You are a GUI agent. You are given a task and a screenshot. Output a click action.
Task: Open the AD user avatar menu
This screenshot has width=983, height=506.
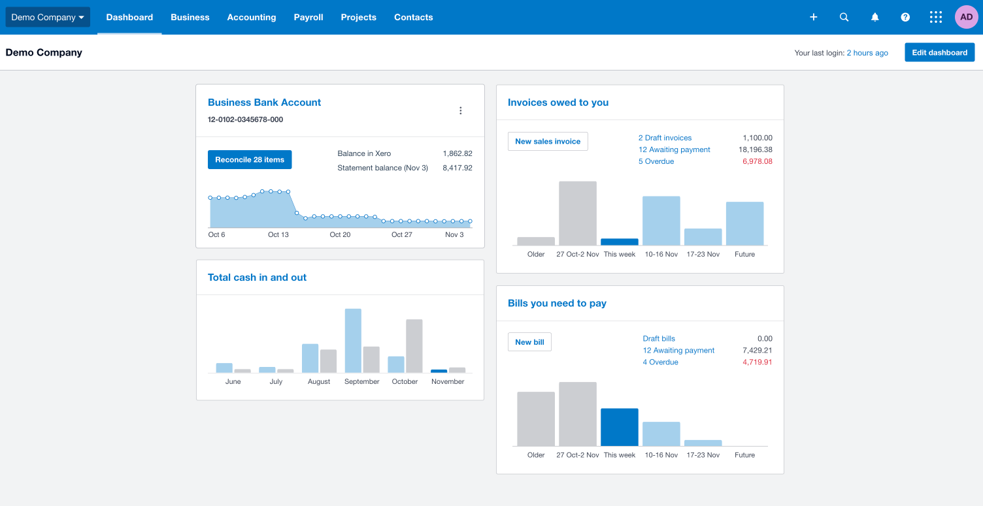[x=966, y=16]
